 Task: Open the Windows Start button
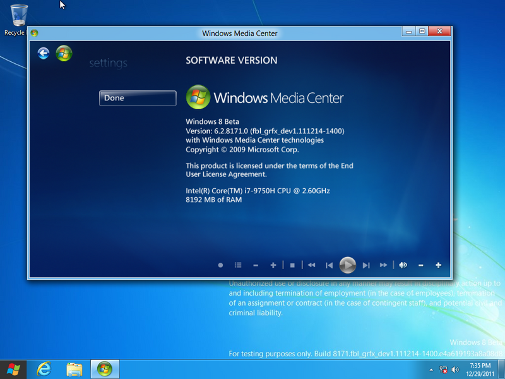[x=13, y=370]
